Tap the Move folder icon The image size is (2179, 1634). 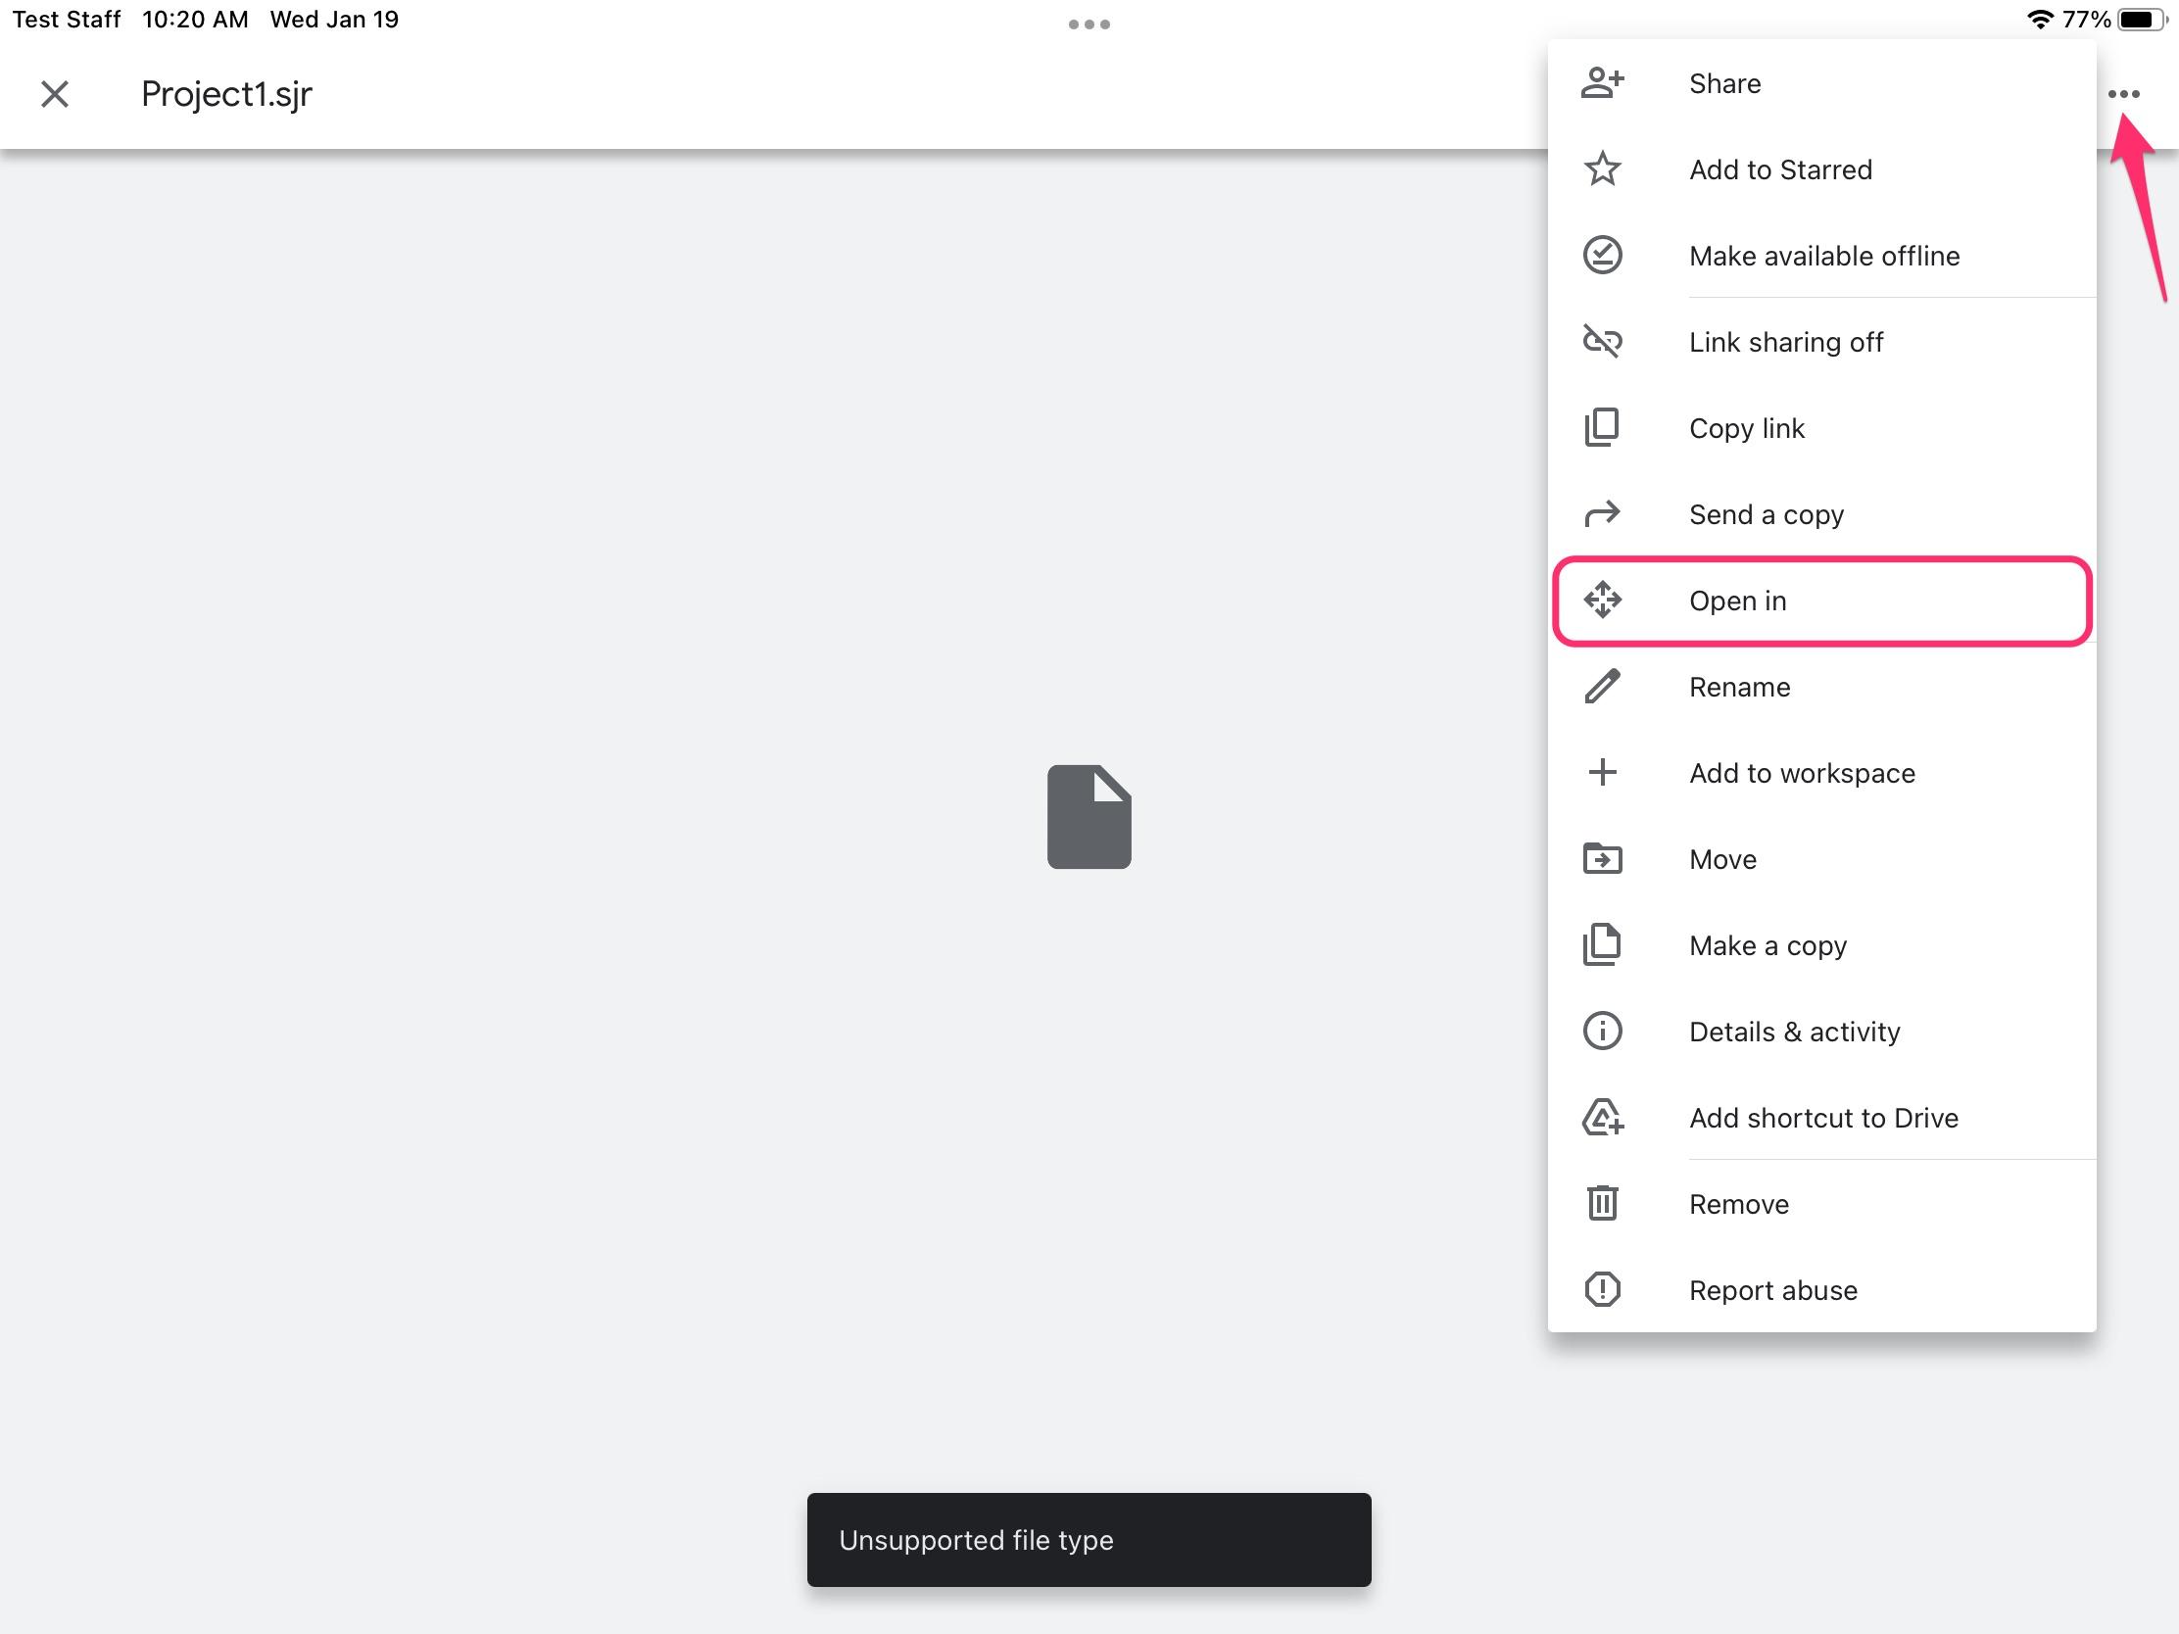coord(1602,859)
